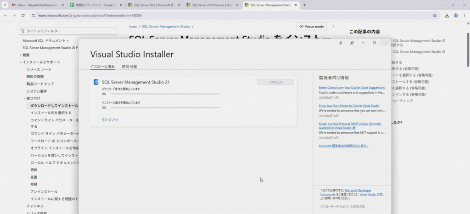Open Chrome downloads icon
Screen dimensions: 470x214
447,15
